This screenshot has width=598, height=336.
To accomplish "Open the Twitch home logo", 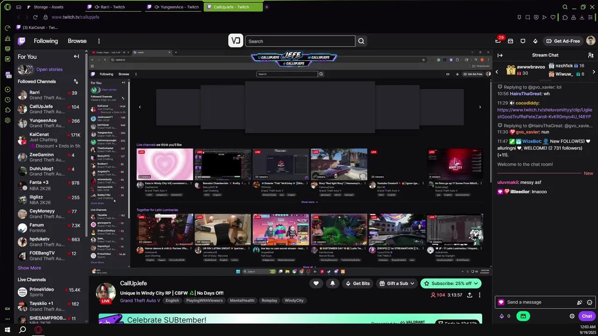I will [x=21, y=41].
